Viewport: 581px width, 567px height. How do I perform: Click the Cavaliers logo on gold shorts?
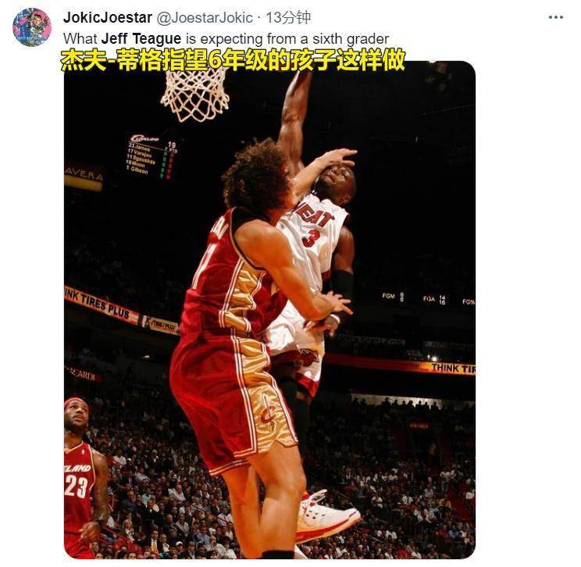268,413
